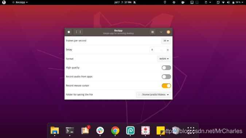This screenshot has width=246, height=138.
Task: Click the 'Record mouse cursor' label
Action: [x=77, y=86]
